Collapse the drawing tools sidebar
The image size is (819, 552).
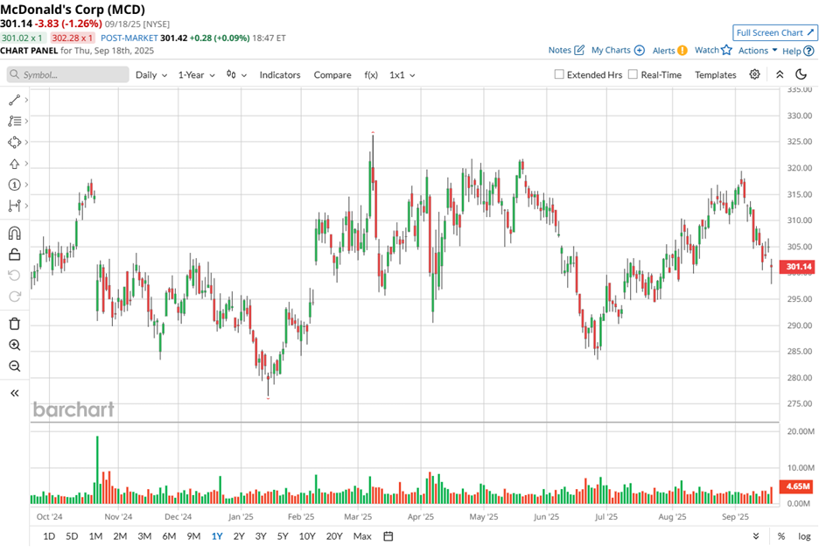tap(15, 394)
